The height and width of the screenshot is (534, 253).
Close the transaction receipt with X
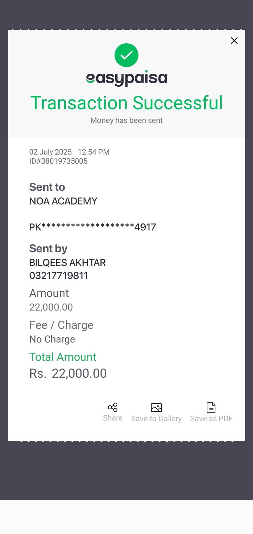[x=234, y=41]
